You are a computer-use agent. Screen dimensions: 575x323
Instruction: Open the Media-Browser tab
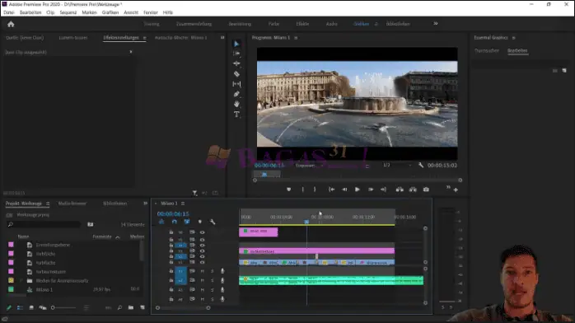tap(72, 204)
